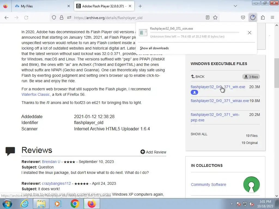Screen dimensions: 279x209
Task: Switch to the My Files tab
Action: point(42,6)
